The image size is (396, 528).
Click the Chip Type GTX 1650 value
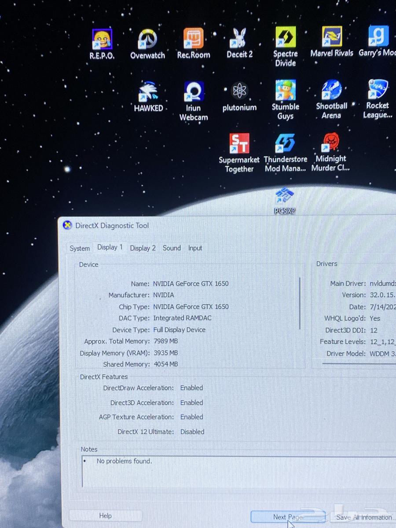point(191,307)
